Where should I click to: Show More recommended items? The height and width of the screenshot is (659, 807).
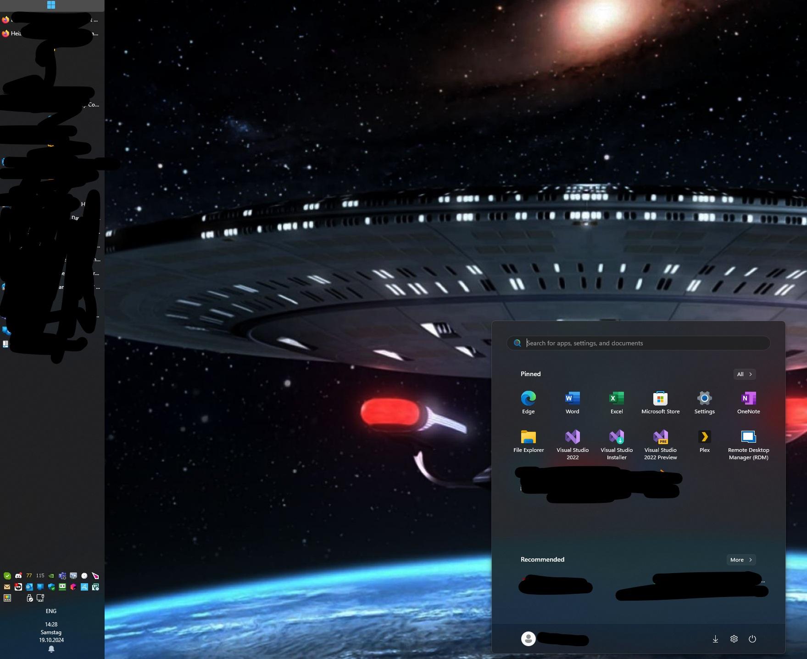click(741, 560)
